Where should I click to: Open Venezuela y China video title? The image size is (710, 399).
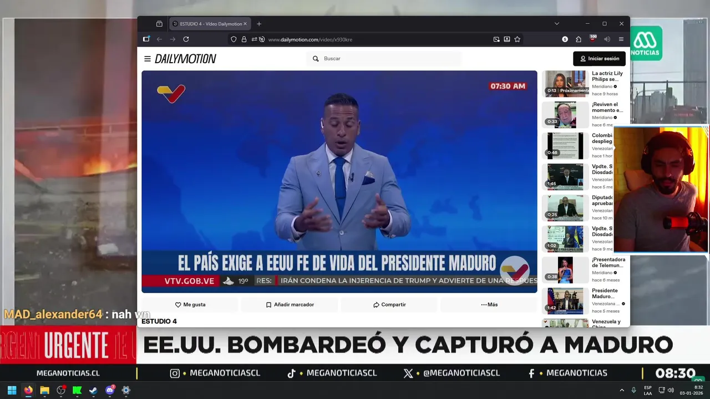606,323
